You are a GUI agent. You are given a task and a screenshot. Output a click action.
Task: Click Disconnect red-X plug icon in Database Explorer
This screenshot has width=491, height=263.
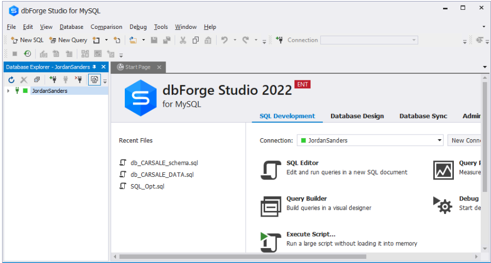(78, 80)
